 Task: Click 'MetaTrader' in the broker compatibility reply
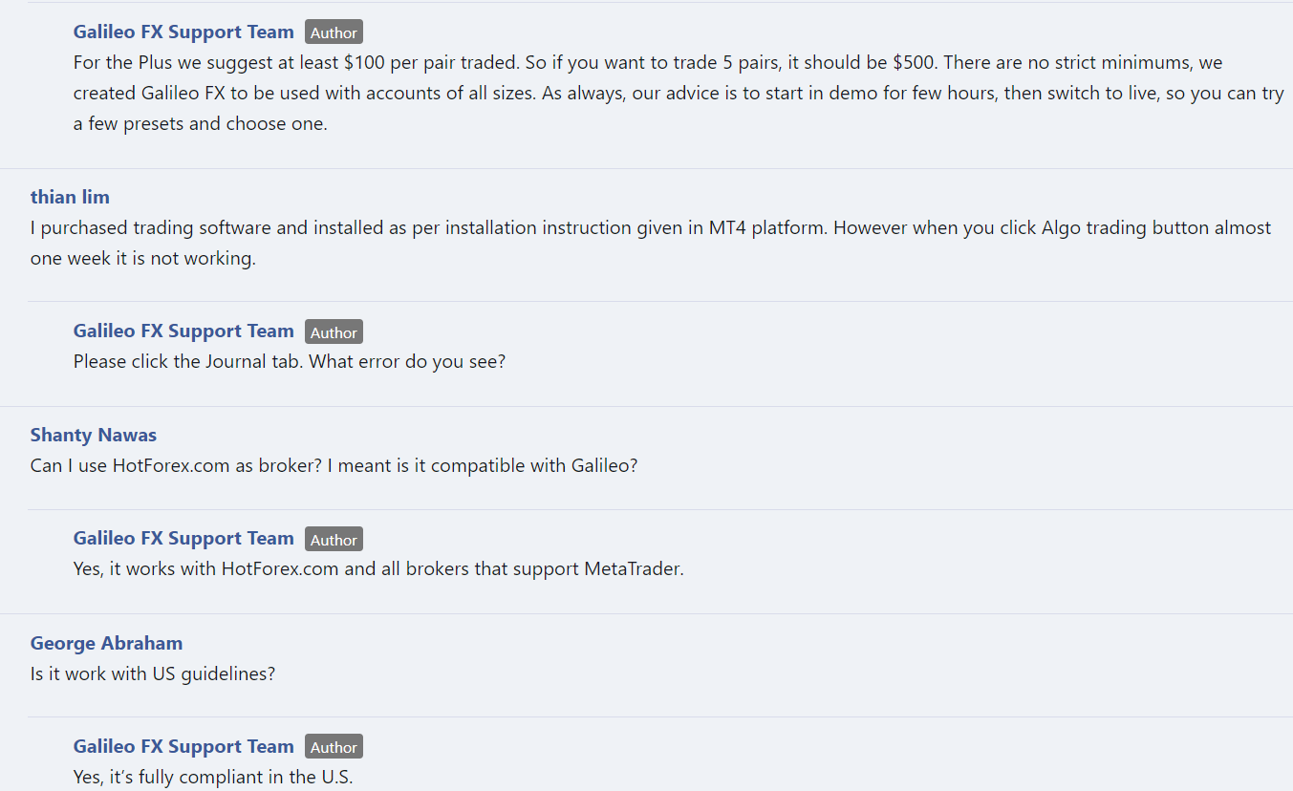[x=634, y=569]
